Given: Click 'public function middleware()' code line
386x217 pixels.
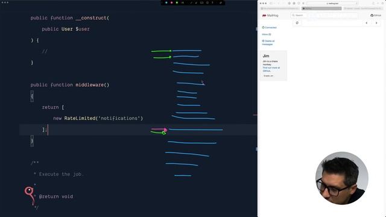Looking at the screenshot, I should click(70, 85).
